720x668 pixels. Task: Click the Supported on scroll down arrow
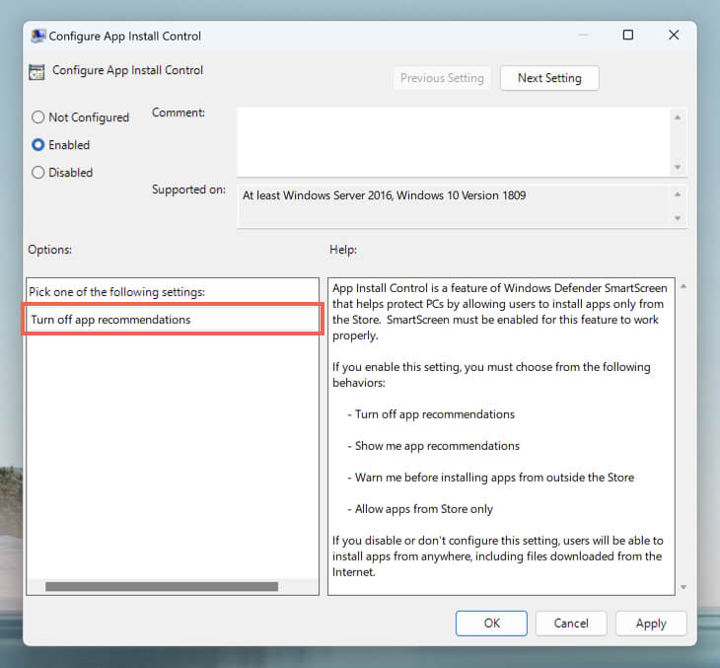[x=678, y=218]
